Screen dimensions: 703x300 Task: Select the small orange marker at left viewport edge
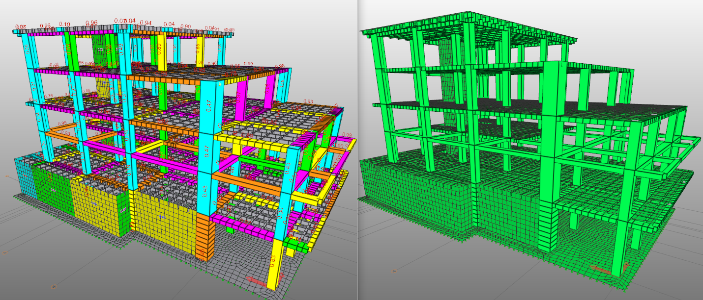(6, 176)
